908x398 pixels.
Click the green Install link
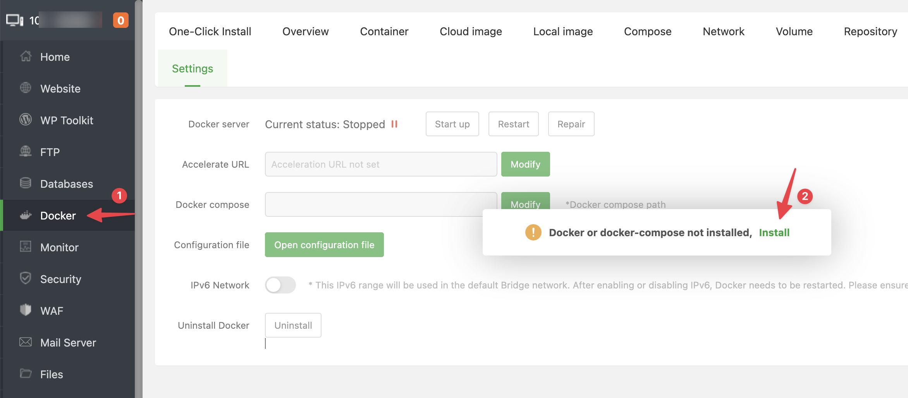pos(774,232)
